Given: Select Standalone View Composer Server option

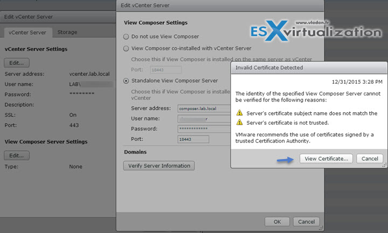Looking at the screenshot, I should pos(126,81).
